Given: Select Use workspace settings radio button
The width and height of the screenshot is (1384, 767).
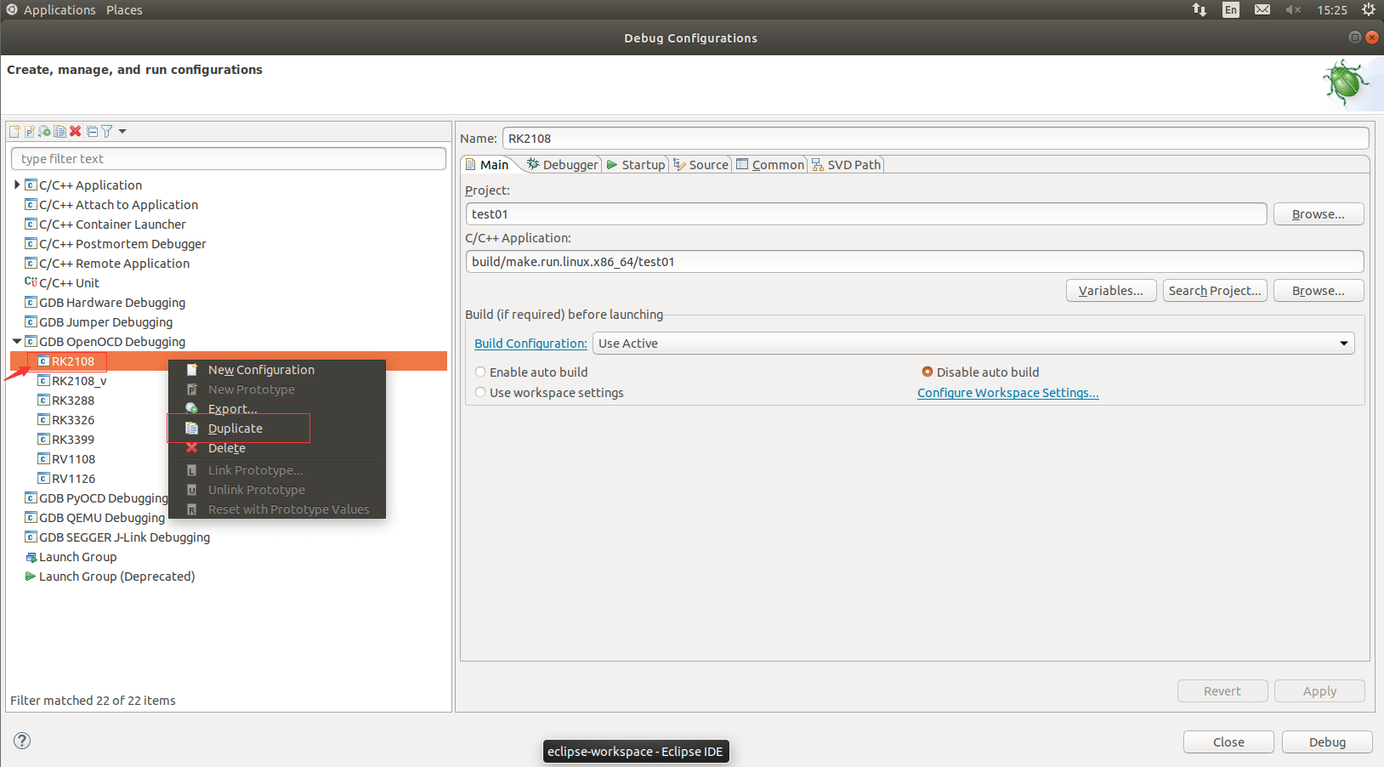Looking at the screenshot, I should click(480, 392).
